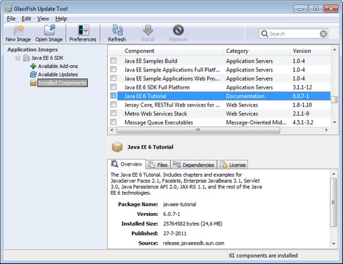Check the Java EE Samples Build checkbox

point(113,60)
